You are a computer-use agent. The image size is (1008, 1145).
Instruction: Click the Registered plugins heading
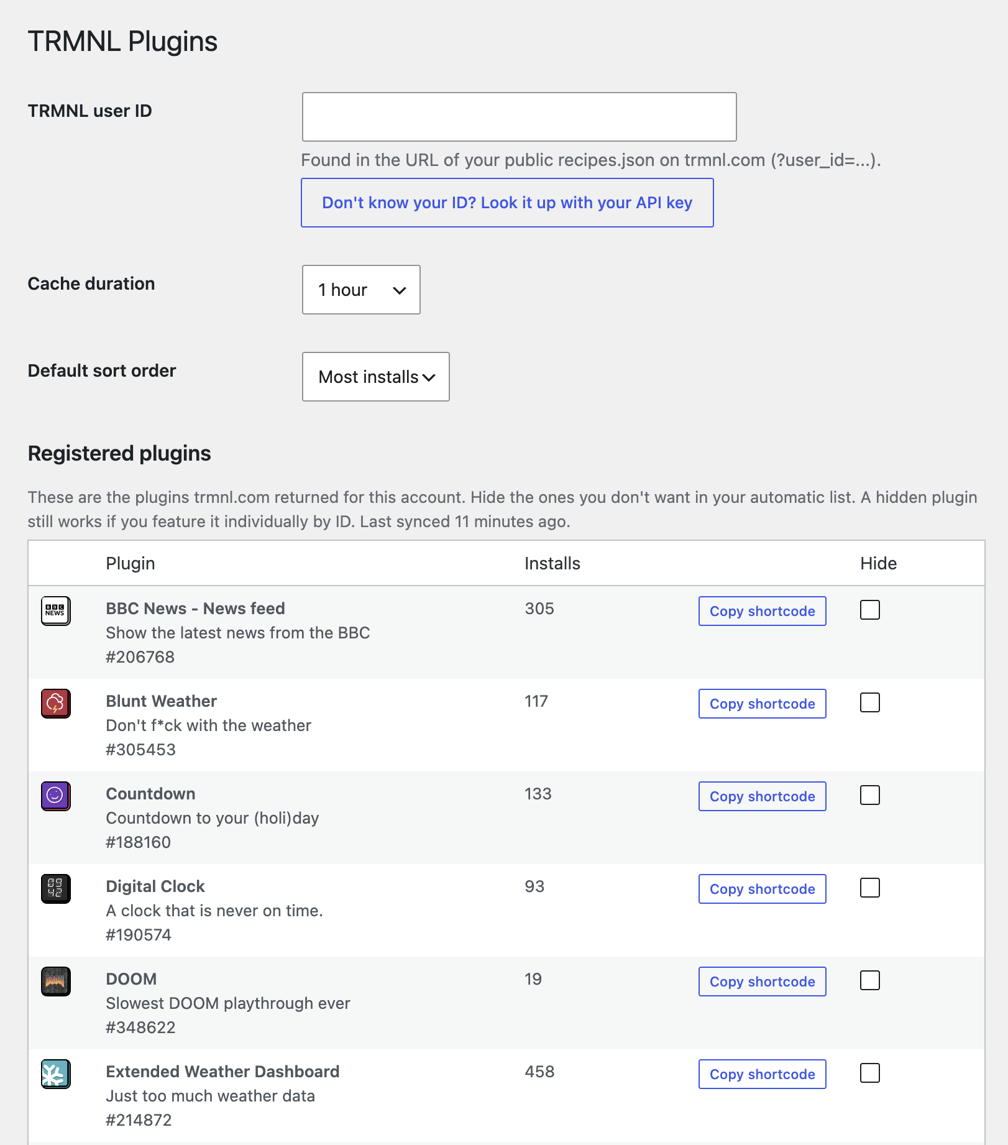pyautogui.click(x=119, y=453)
